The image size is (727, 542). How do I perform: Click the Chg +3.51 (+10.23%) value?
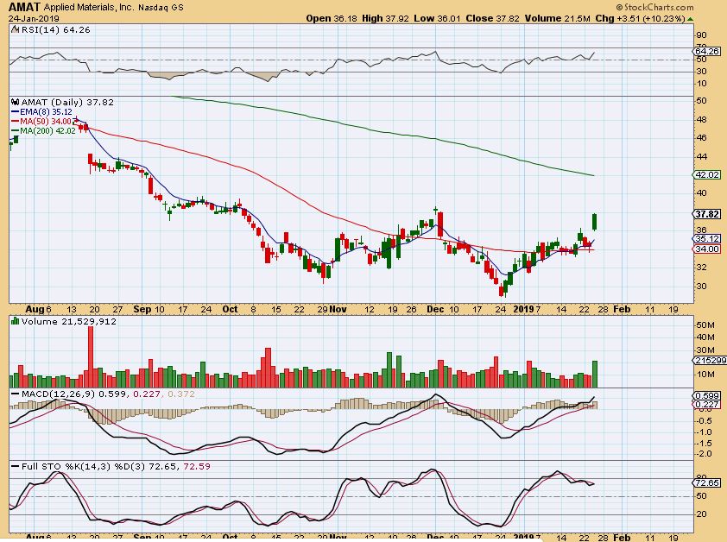[x=640, y=18]
